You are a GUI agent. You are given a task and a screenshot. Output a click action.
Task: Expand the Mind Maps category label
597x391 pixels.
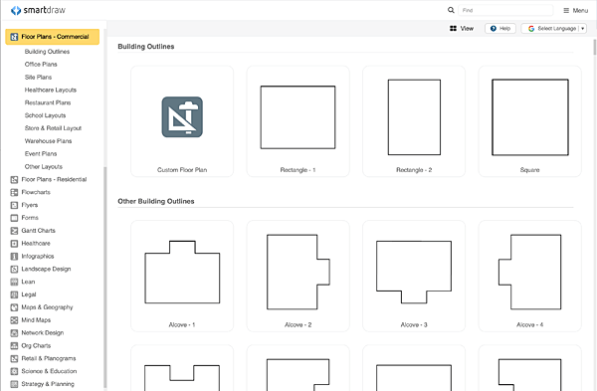click(36, 320)
